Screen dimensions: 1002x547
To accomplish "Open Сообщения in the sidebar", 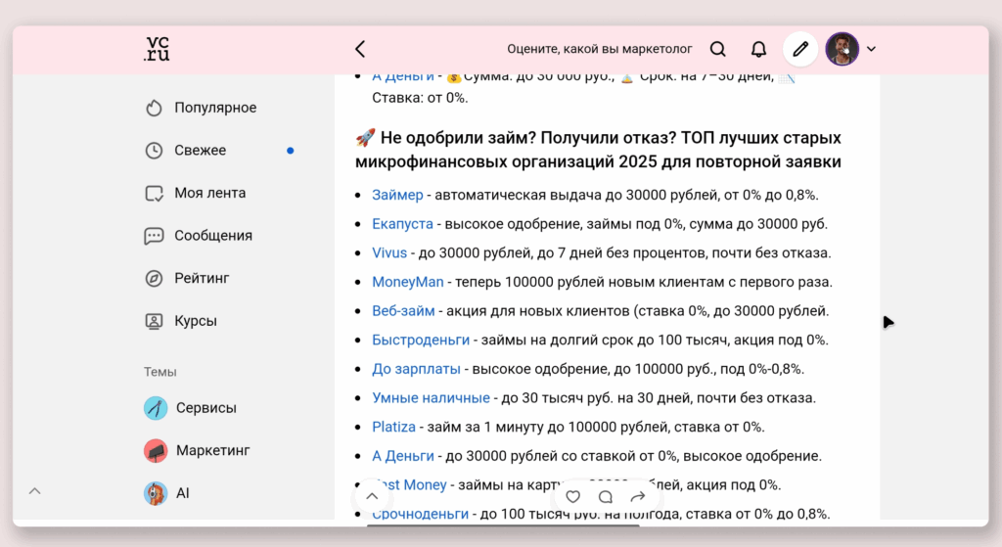I will click(212, 236).
